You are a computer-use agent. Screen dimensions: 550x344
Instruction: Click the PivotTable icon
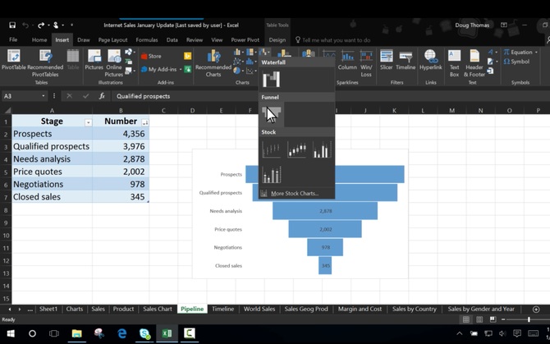tap(14, 62)
